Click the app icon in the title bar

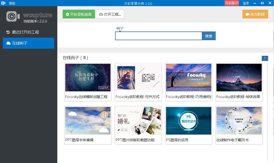tap(3, 3)
